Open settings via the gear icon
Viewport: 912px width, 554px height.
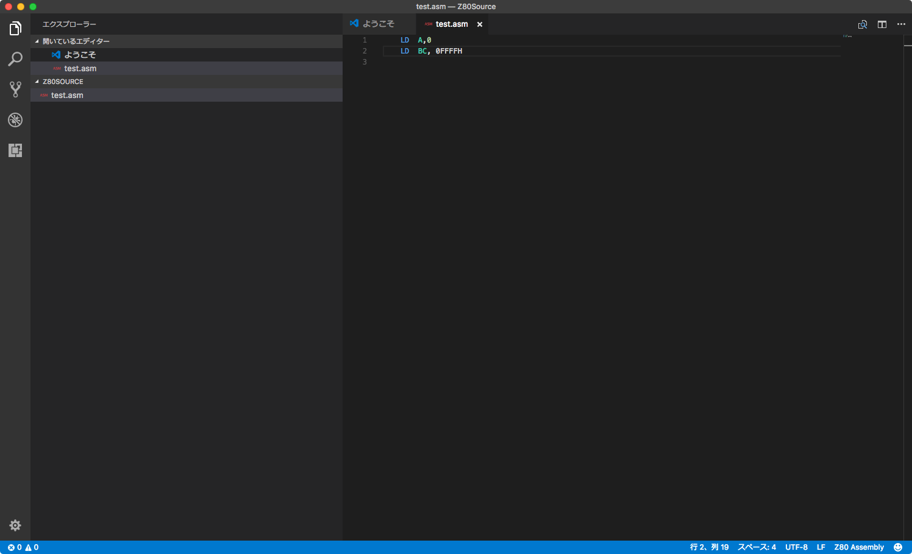15,525
